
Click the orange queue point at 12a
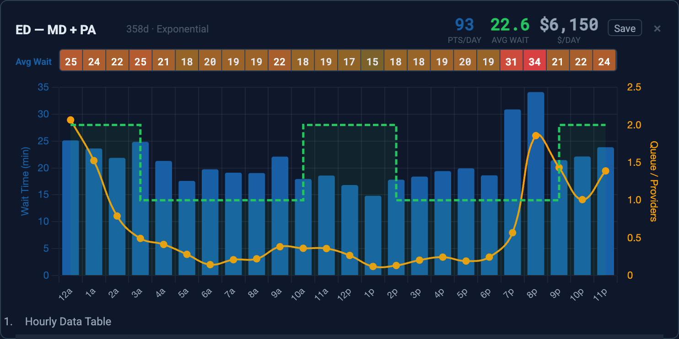click(x=70, y=120)
